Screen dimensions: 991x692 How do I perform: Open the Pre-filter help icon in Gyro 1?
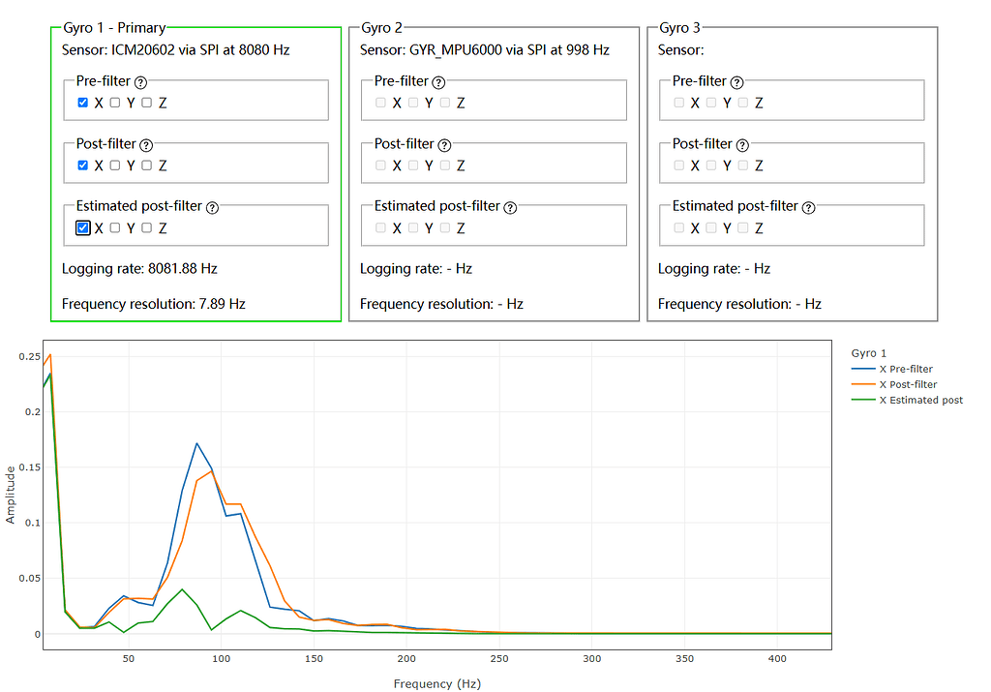[140, 82]
